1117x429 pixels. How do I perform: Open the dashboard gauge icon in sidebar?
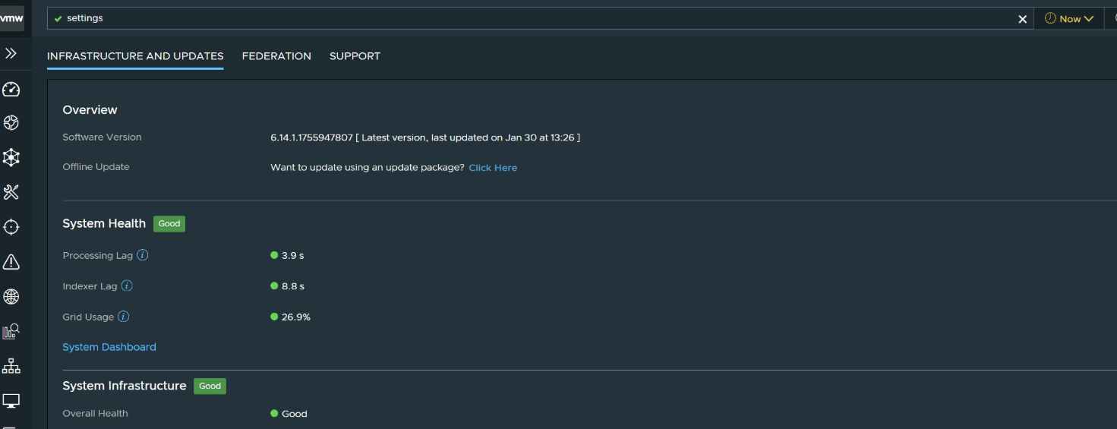click(11, 90)
